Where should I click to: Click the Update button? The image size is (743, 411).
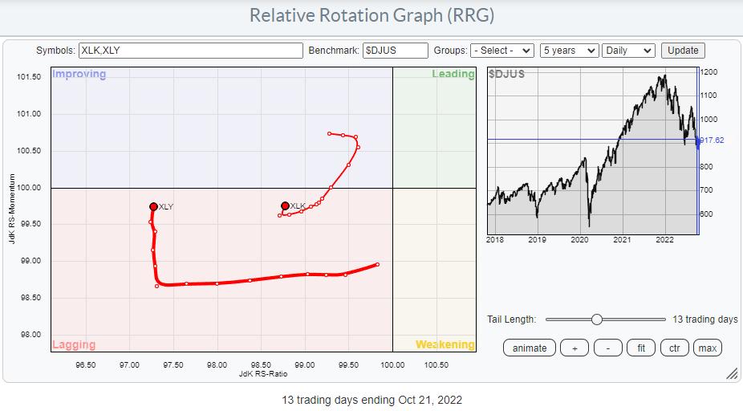(x=683, y=51)
